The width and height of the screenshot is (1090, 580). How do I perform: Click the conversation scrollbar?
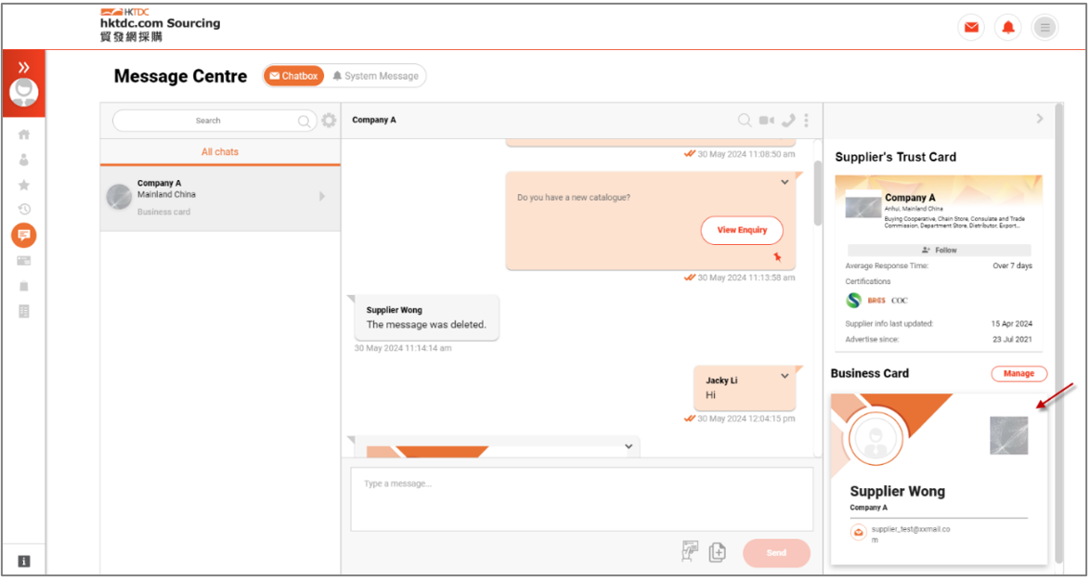[x=817, y=193]
